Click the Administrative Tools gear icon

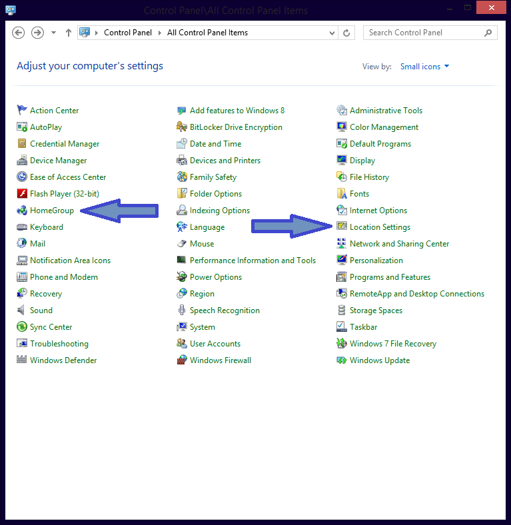(x=342, y=110)
